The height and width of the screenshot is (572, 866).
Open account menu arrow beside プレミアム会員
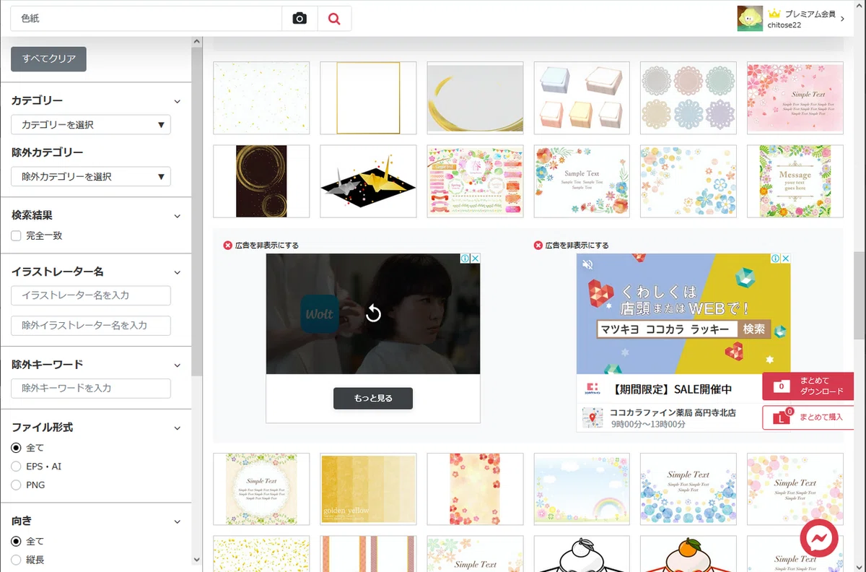pyautogui.click(x=843, y=19)
